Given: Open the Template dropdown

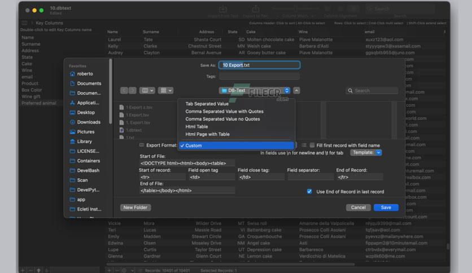Looking at the screenshot, I should [366, 152].
